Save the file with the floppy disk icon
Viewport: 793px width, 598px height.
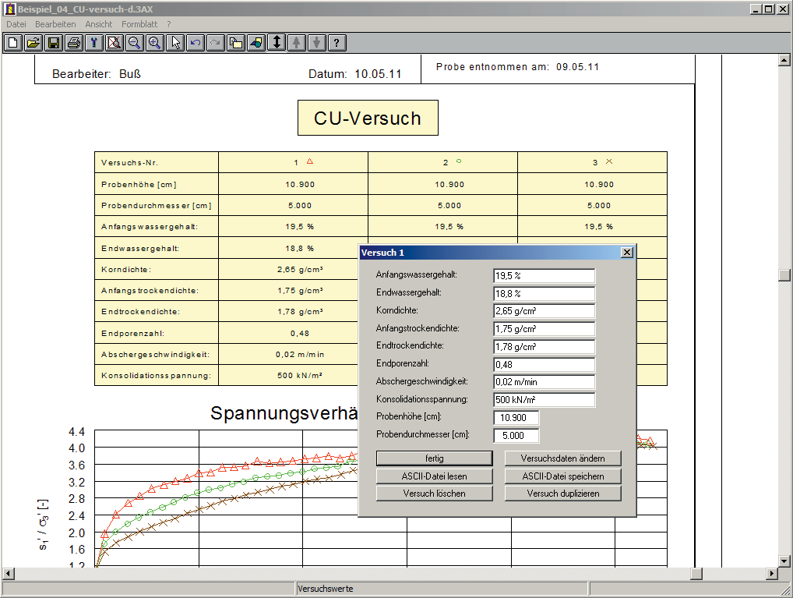[x=53, y=43]
